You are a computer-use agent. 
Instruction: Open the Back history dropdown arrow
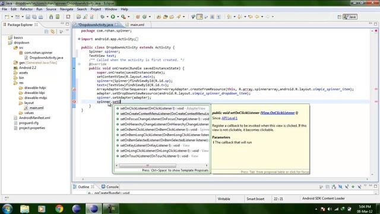pyautogui.click(x=262, y=17)
